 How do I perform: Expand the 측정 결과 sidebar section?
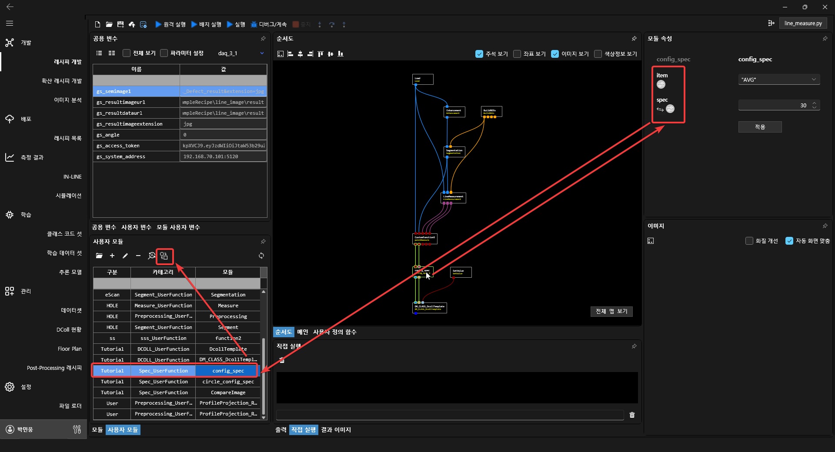click(32, 157)
